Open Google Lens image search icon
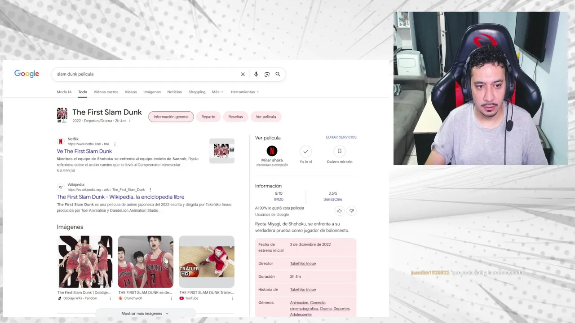 pyautogui.click(x=267, y=74)
